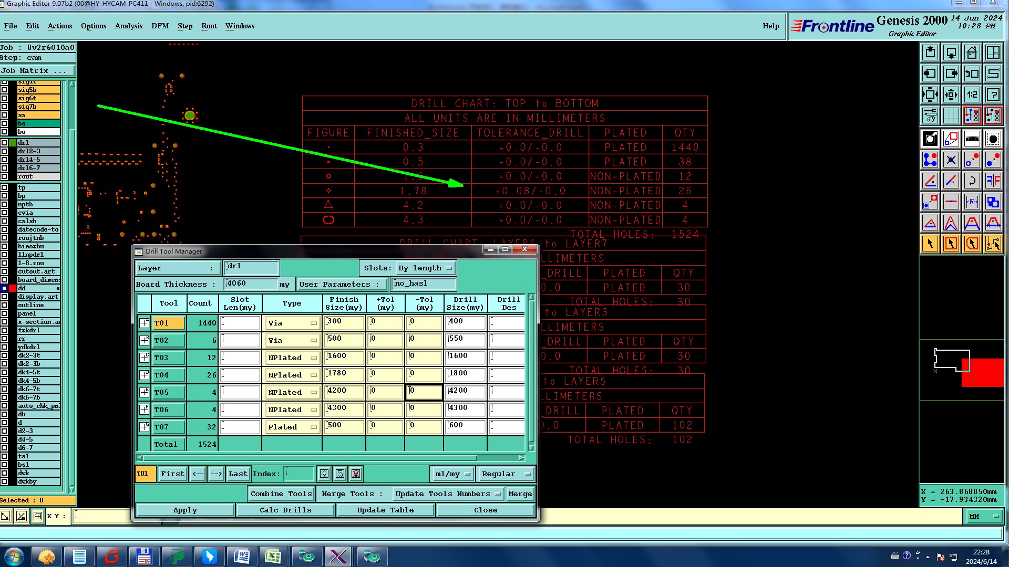Select the ruler measure tool icon
Viewport: 1009px width, 567px height.
point(972,139)
